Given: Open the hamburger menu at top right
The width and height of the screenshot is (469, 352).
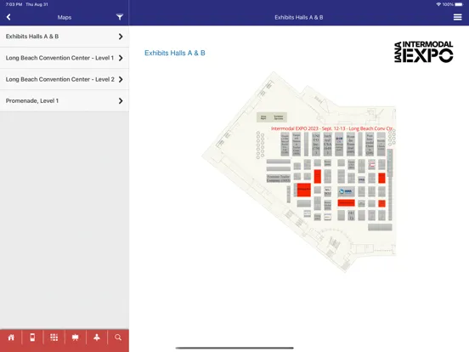Looking at the screenshot, I should [x=457, y=17].
